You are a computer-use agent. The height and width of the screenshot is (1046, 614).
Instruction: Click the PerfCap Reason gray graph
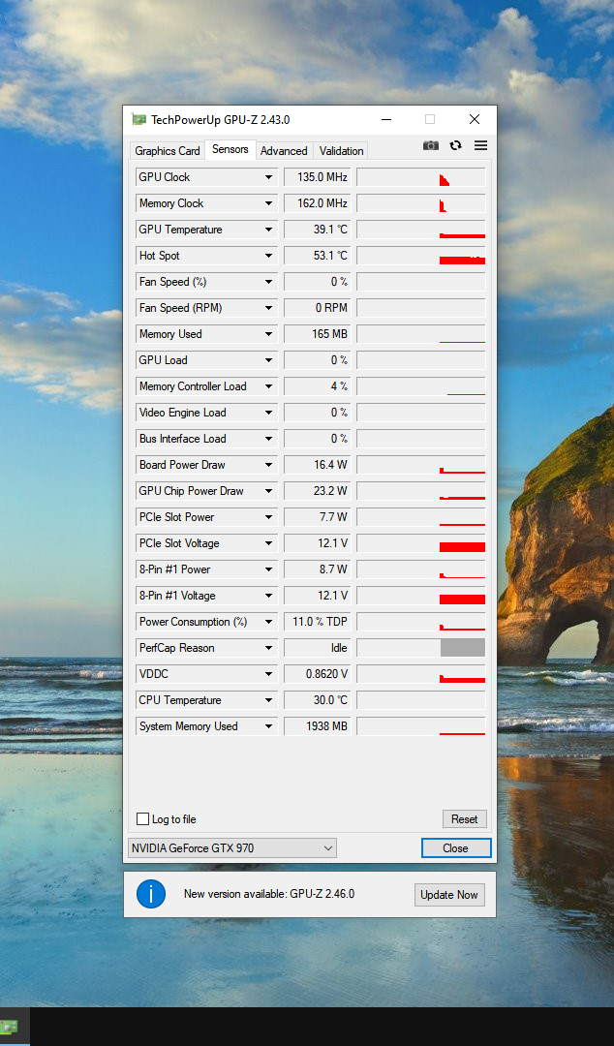pos(421,648)
